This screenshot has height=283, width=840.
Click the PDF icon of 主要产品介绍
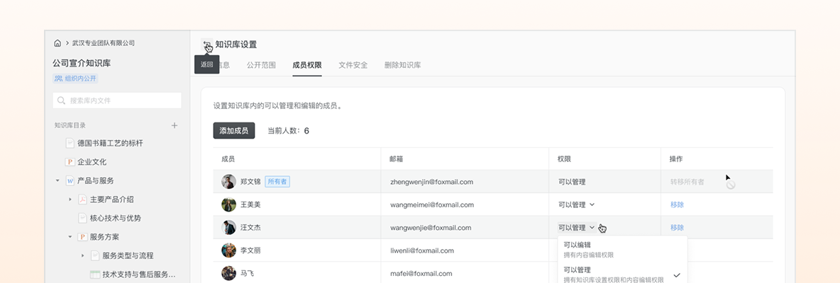point(82,200)
